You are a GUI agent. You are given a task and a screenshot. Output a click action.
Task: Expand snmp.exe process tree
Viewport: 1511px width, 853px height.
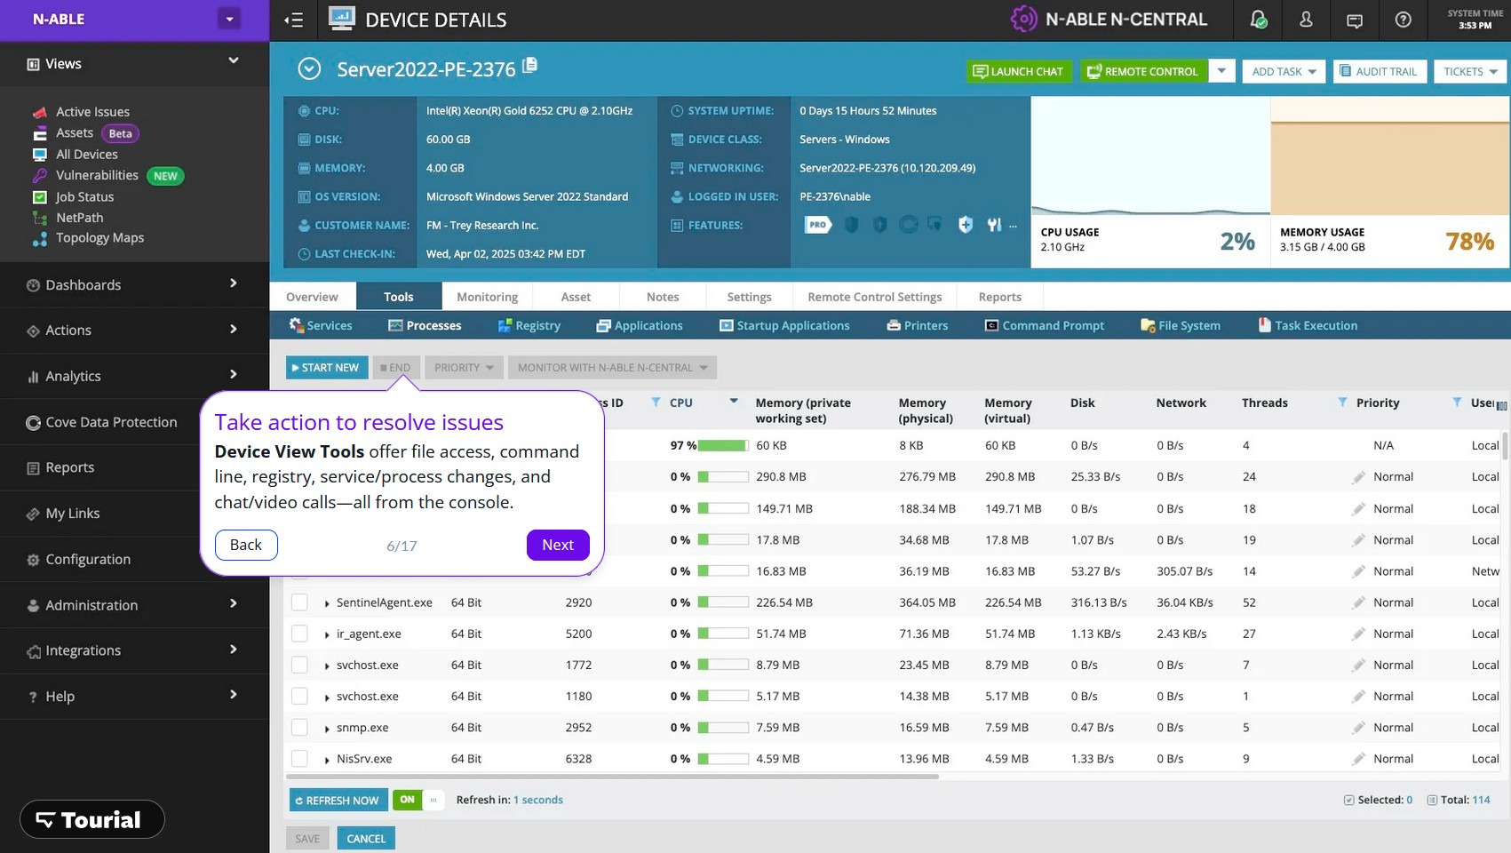327,729
